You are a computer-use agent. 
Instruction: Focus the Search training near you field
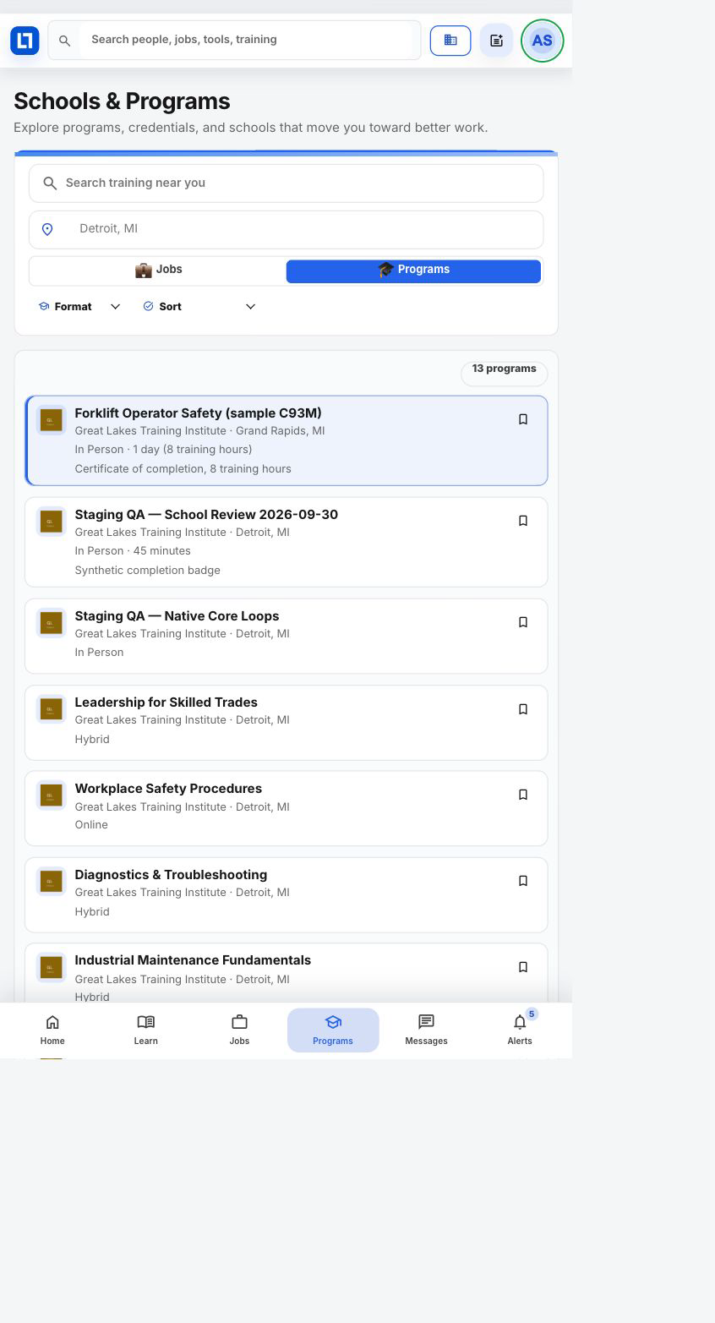286,183
